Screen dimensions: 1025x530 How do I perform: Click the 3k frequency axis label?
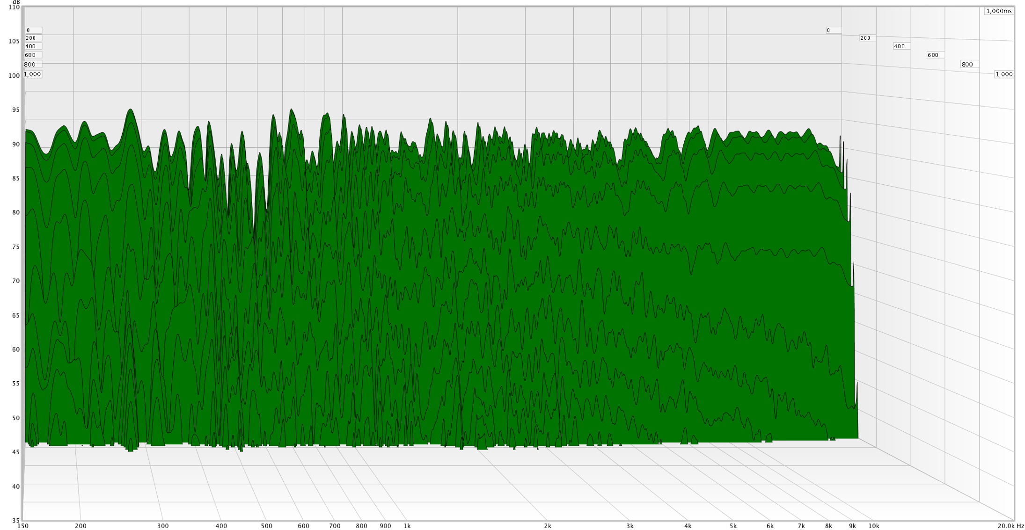tap(630, 526)
